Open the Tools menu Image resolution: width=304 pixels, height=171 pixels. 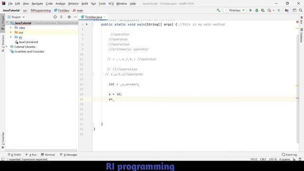[102, 3]
